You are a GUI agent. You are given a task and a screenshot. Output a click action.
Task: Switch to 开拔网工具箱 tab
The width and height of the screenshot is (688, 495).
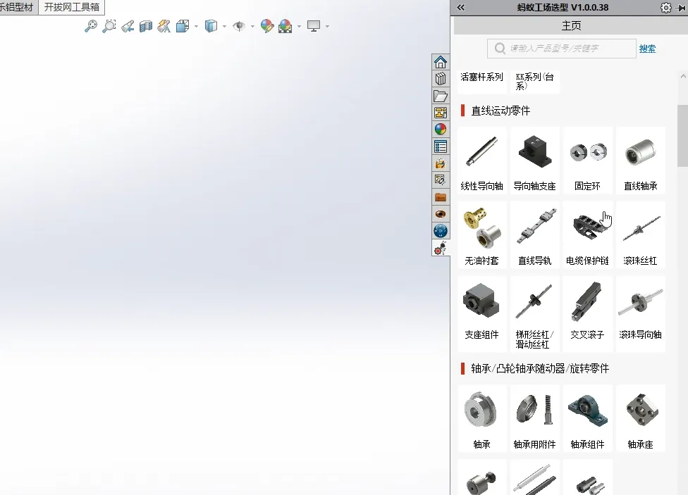[x=71, y=7]
